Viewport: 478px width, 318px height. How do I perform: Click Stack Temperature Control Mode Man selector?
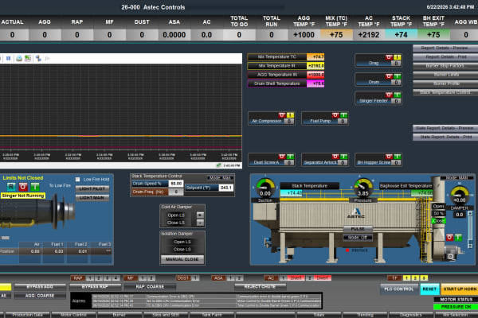tap(220, 178)
